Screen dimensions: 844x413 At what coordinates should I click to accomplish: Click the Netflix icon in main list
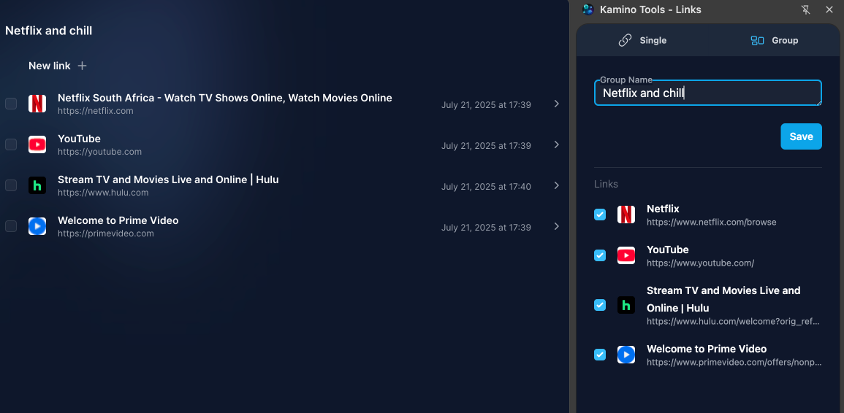37,104
